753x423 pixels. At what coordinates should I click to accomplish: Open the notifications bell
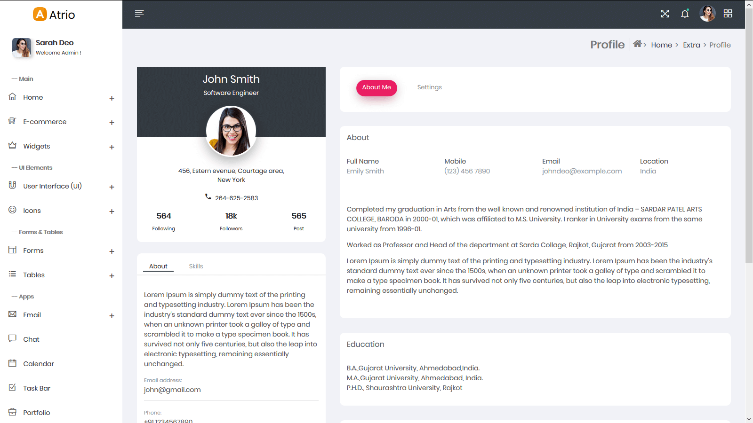[x=685, y=14]
